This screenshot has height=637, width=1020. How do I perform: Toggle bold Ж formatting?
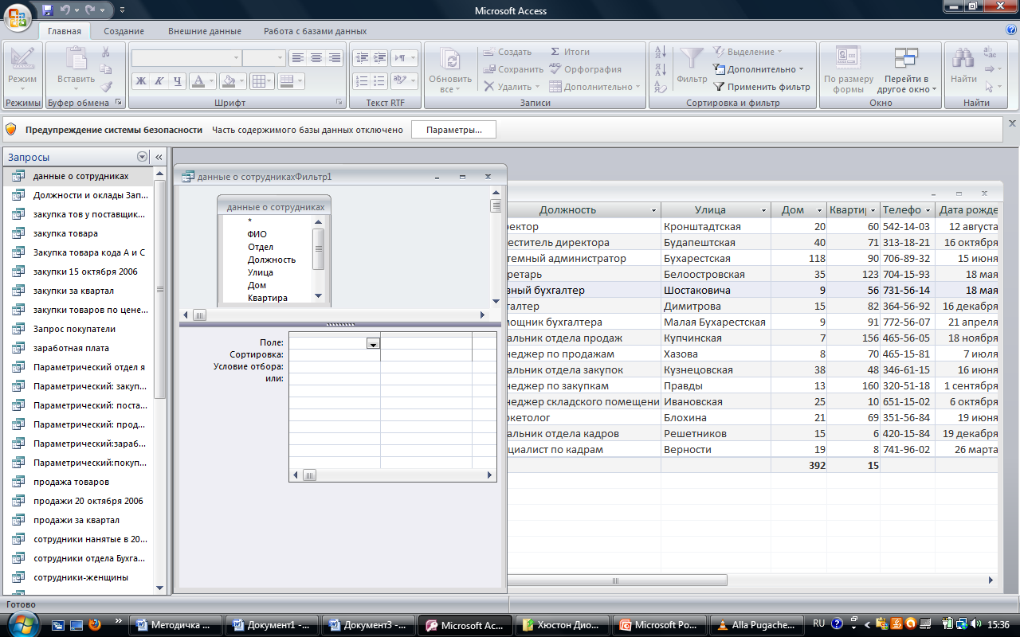coord(141,81)
